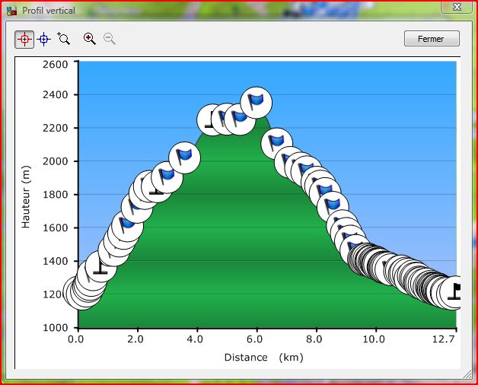
Task: Click the Profil vertical title bar text
Action: click(48, 10)
